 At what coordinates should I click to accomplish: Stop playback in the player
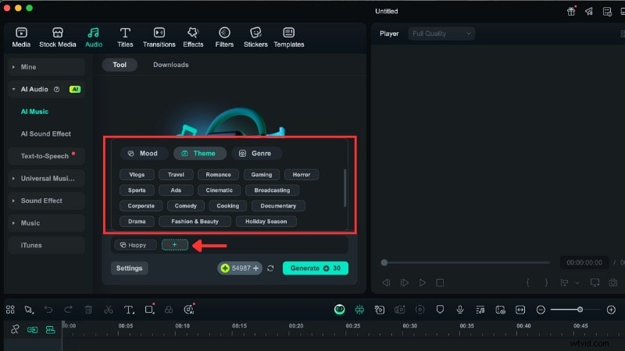[440, 282]
